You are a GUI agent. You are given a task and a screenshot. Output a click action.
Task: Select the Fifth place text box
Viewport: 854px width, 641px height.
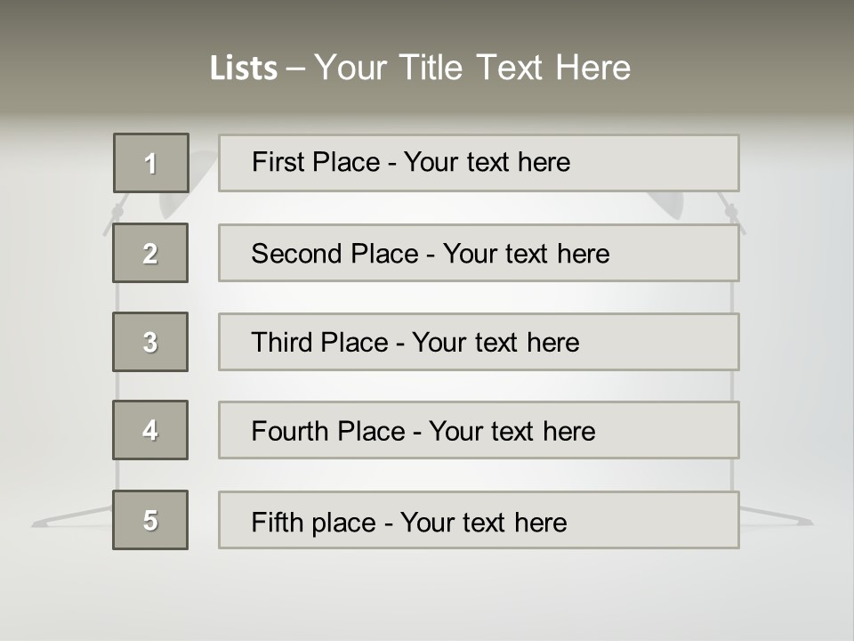tap(479, 520)
